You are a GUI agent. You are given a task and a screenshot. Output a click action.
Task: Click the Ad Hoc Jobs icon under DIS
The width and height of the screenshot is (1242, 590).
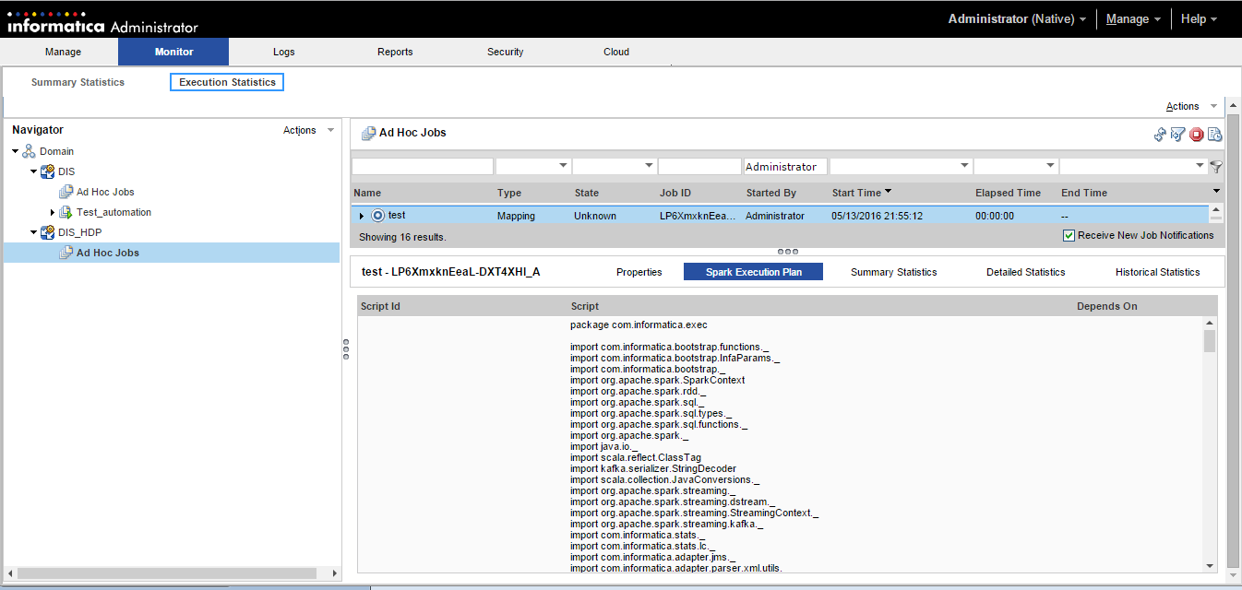(66, 192)
